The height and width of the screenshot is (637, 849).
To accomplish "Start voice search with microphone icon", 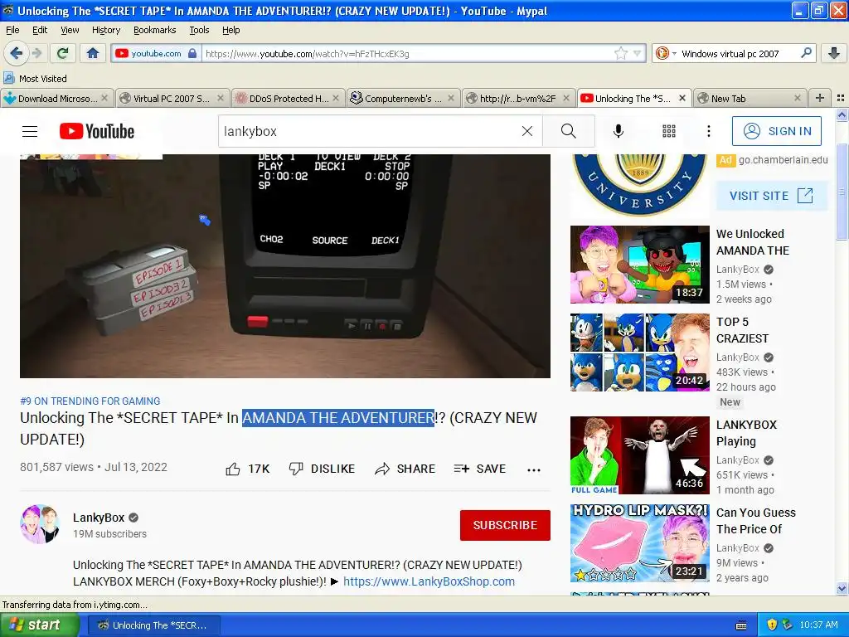I will point(619,131).
